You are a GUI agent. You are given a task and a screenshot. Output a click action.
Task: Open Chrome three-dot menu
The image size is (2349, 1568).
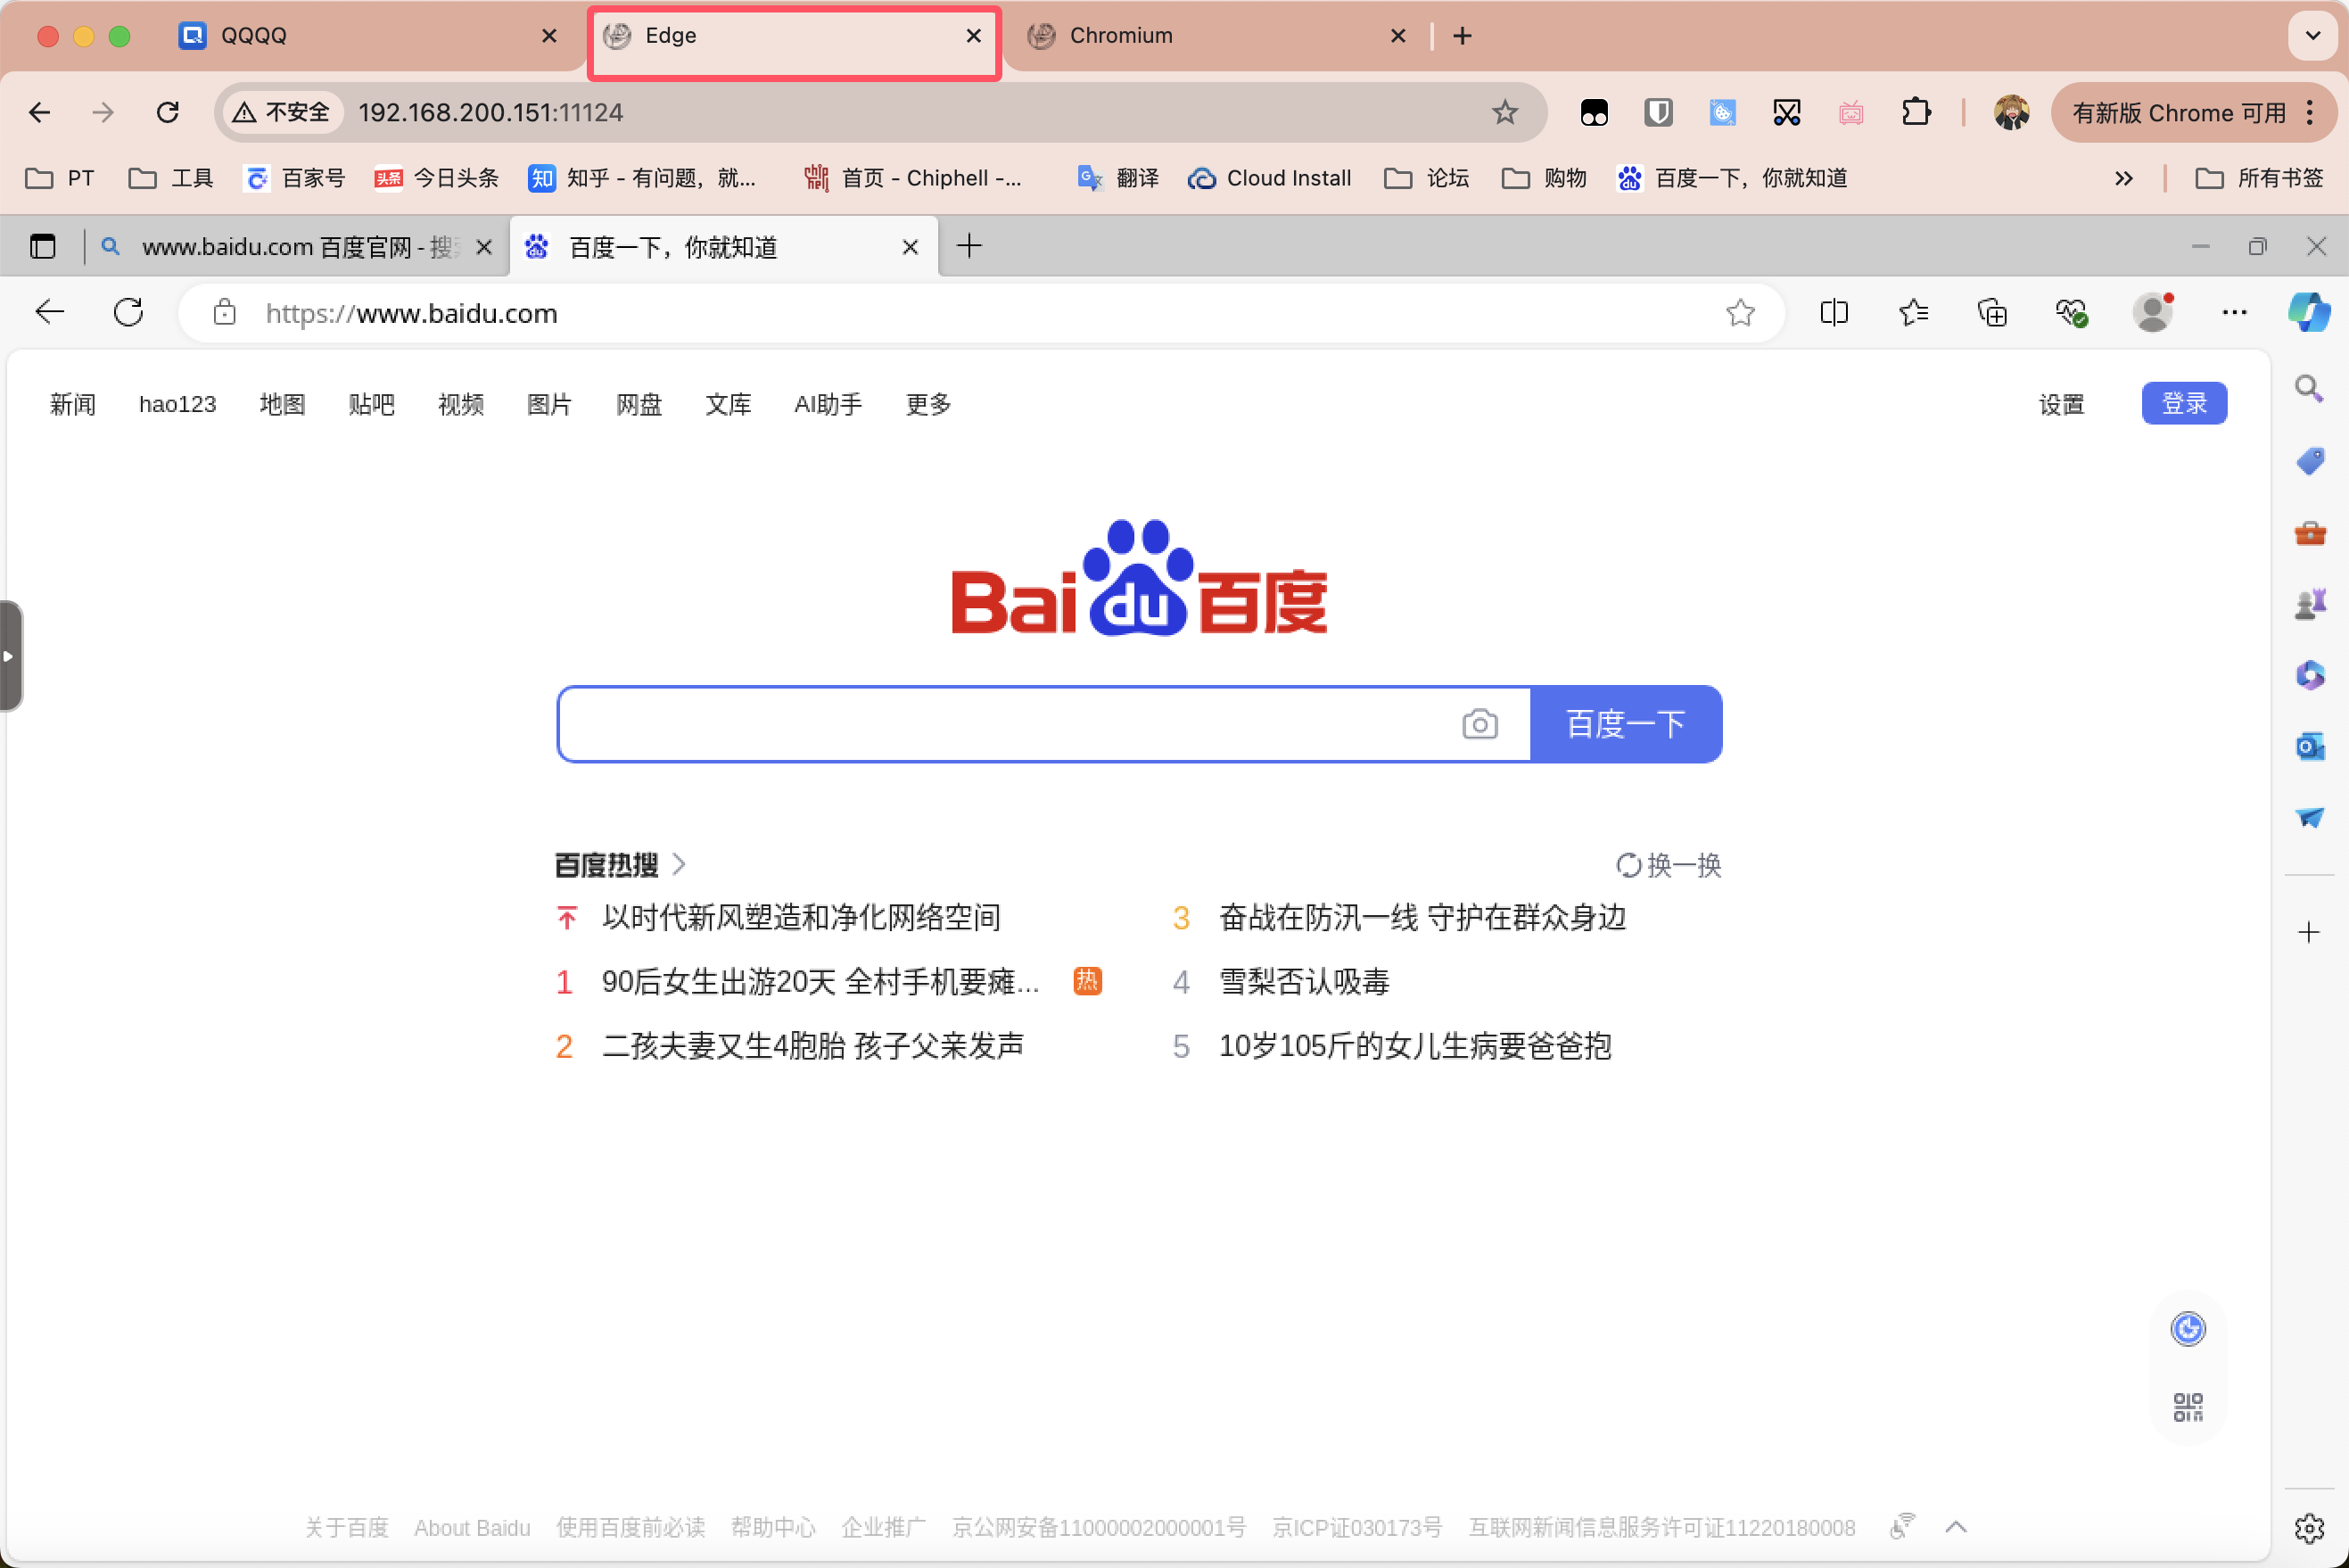pos(2310,112)
